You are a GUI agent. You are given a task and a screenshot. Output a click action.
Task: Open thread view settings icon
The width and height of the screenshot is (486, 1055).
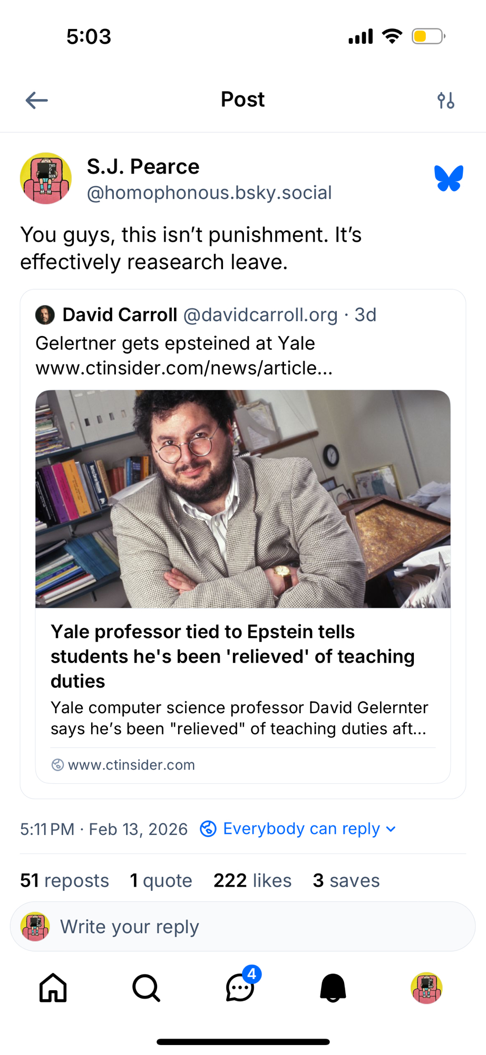pyautogui.click(x=445, y=100)
